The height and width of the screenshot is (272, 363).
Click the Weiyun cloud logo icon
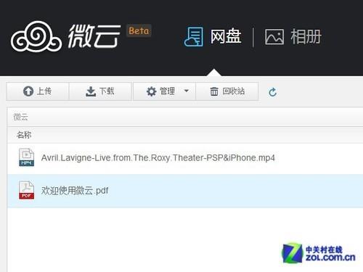tap(36, 37)
